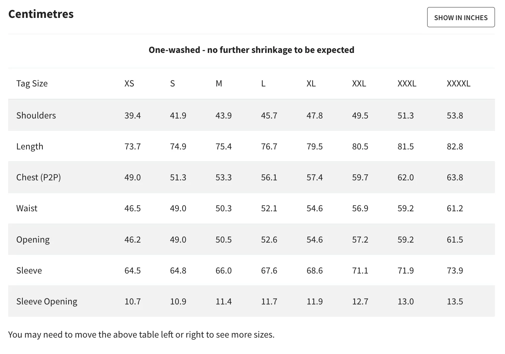Image resolution: width=505 pixels, height=354 pixels.
Task: Select the Opening row label
Action: (x=33, y=240)
